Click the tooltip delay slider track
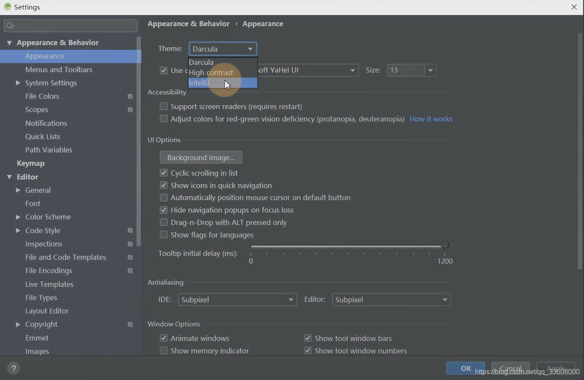The width and height of the screenshot is (584, 380). click(x=348, y=246)
